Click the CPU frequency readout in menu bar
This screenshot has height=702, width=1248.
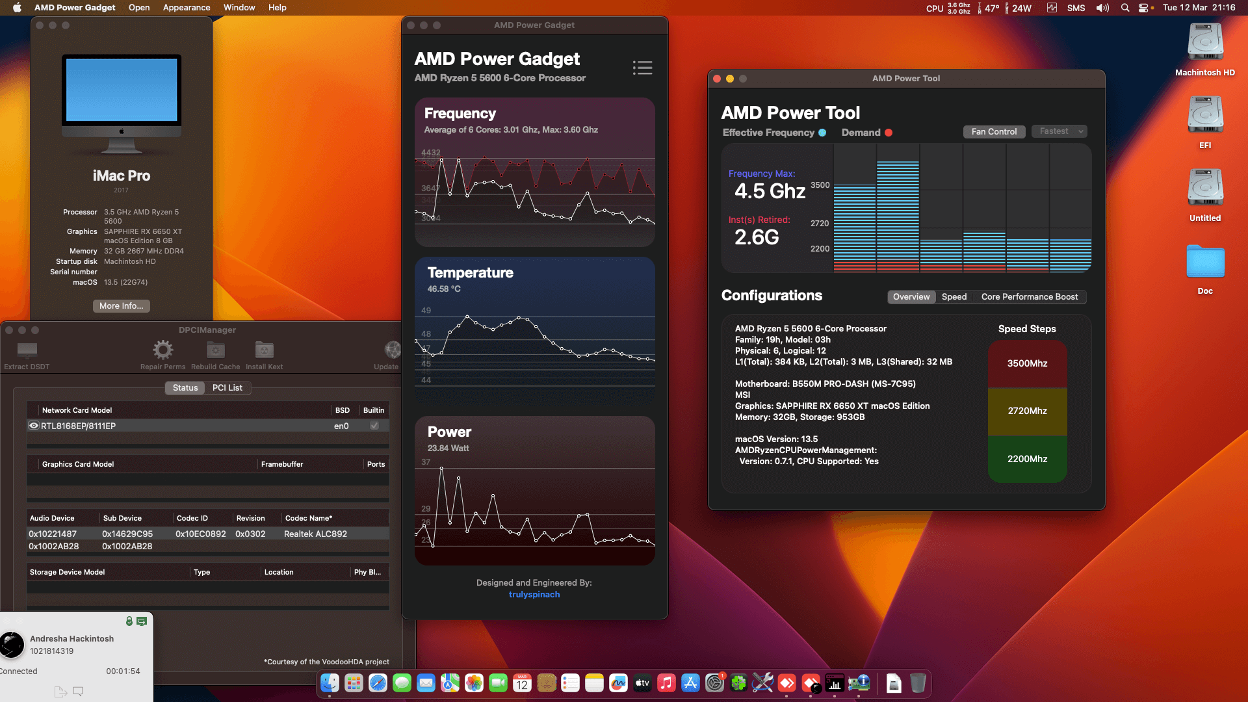coord(949,8)
